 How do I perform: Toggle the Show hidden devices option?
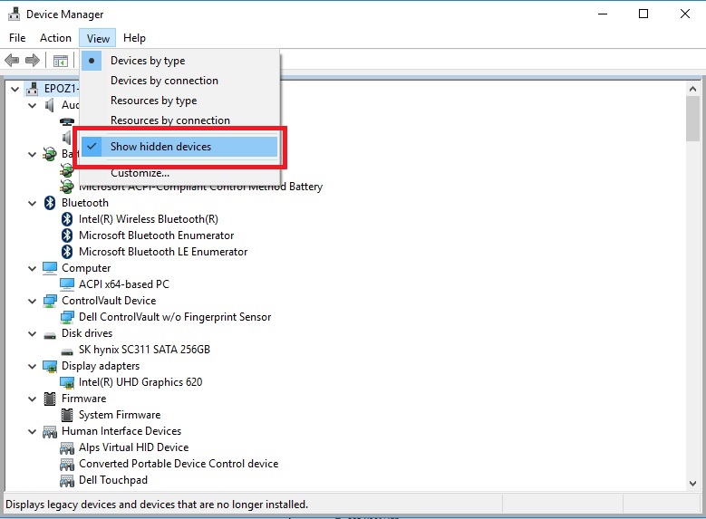[160, 147]
